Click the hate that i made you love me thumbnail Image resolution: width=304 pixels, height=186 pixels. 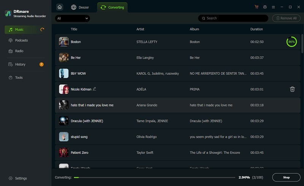coord(63,105)
